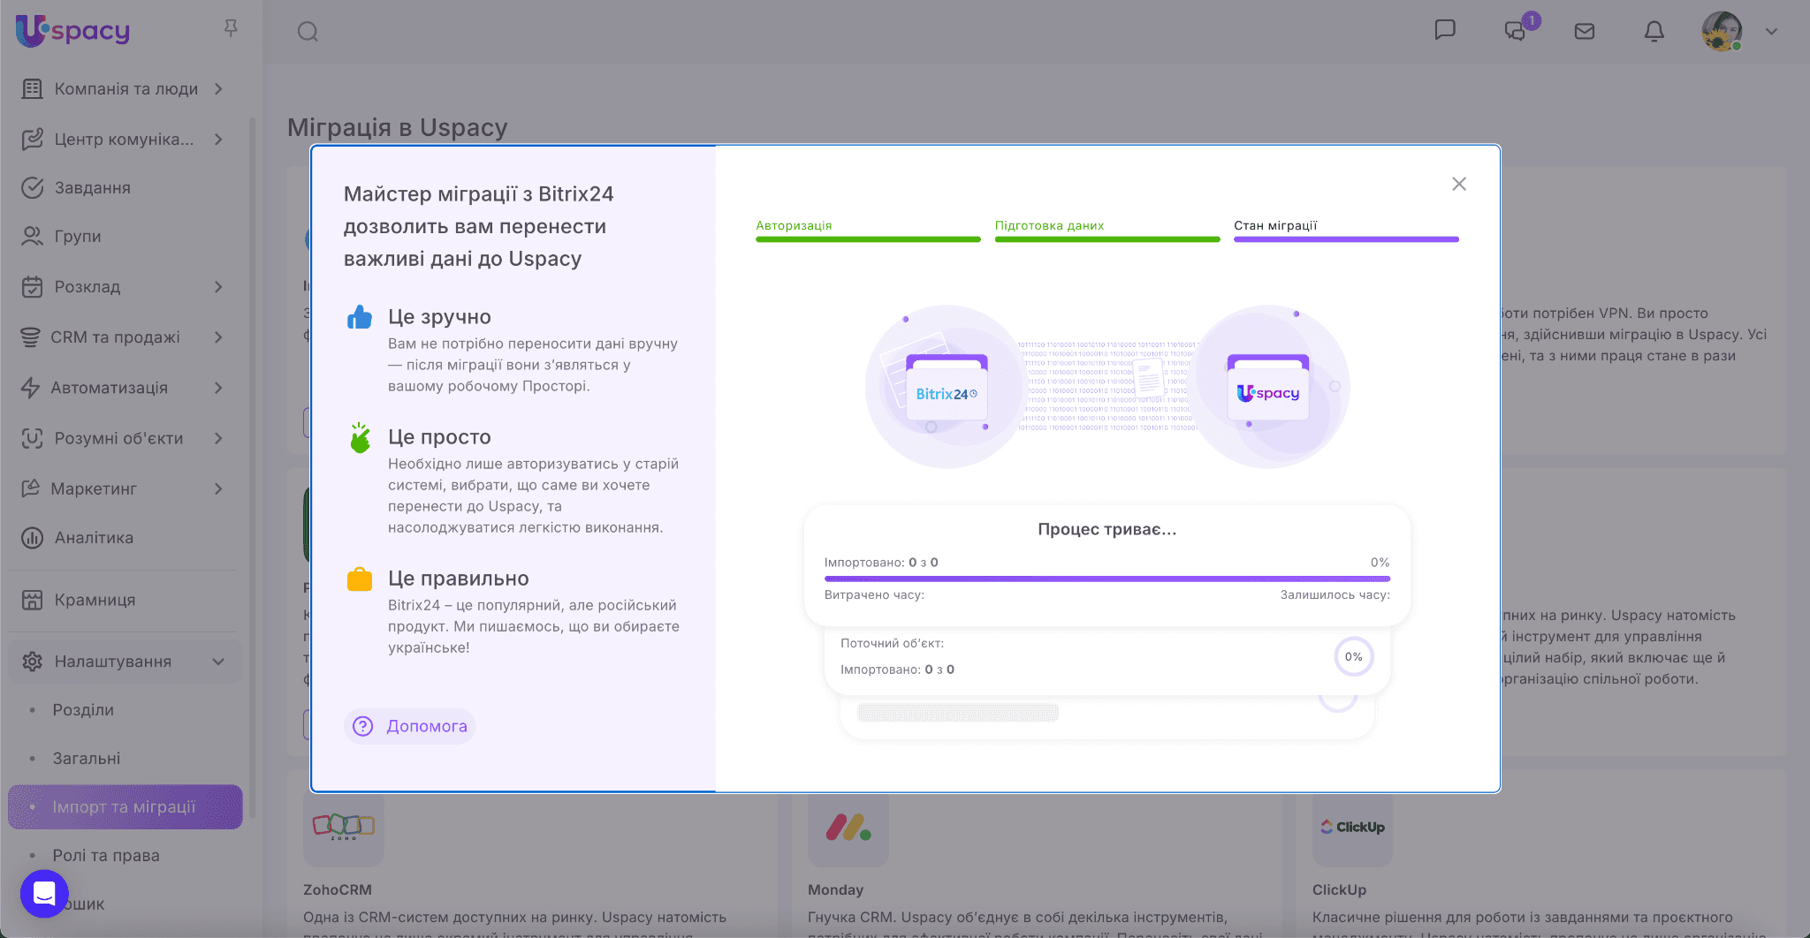Go to Ролі та права settings
The image size is (1810, 938).
tap(106, 856)
